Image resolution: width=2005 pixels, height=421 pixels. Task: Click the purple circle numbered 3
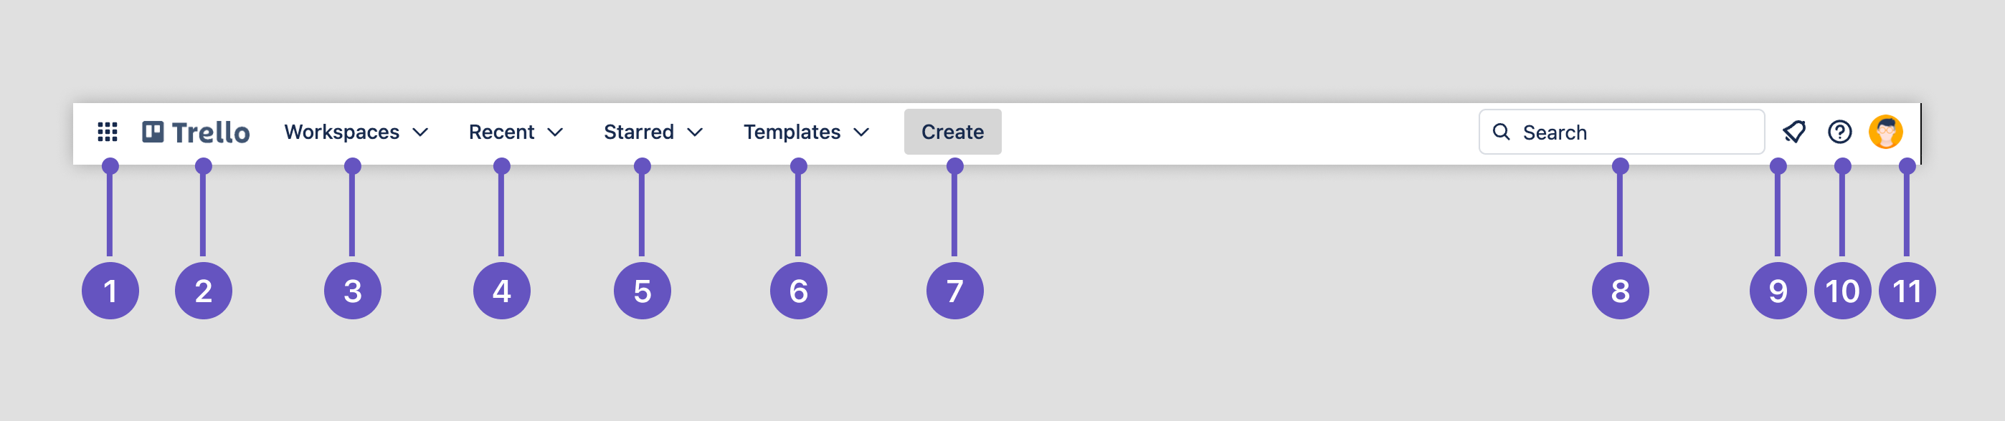click(353, 291)
